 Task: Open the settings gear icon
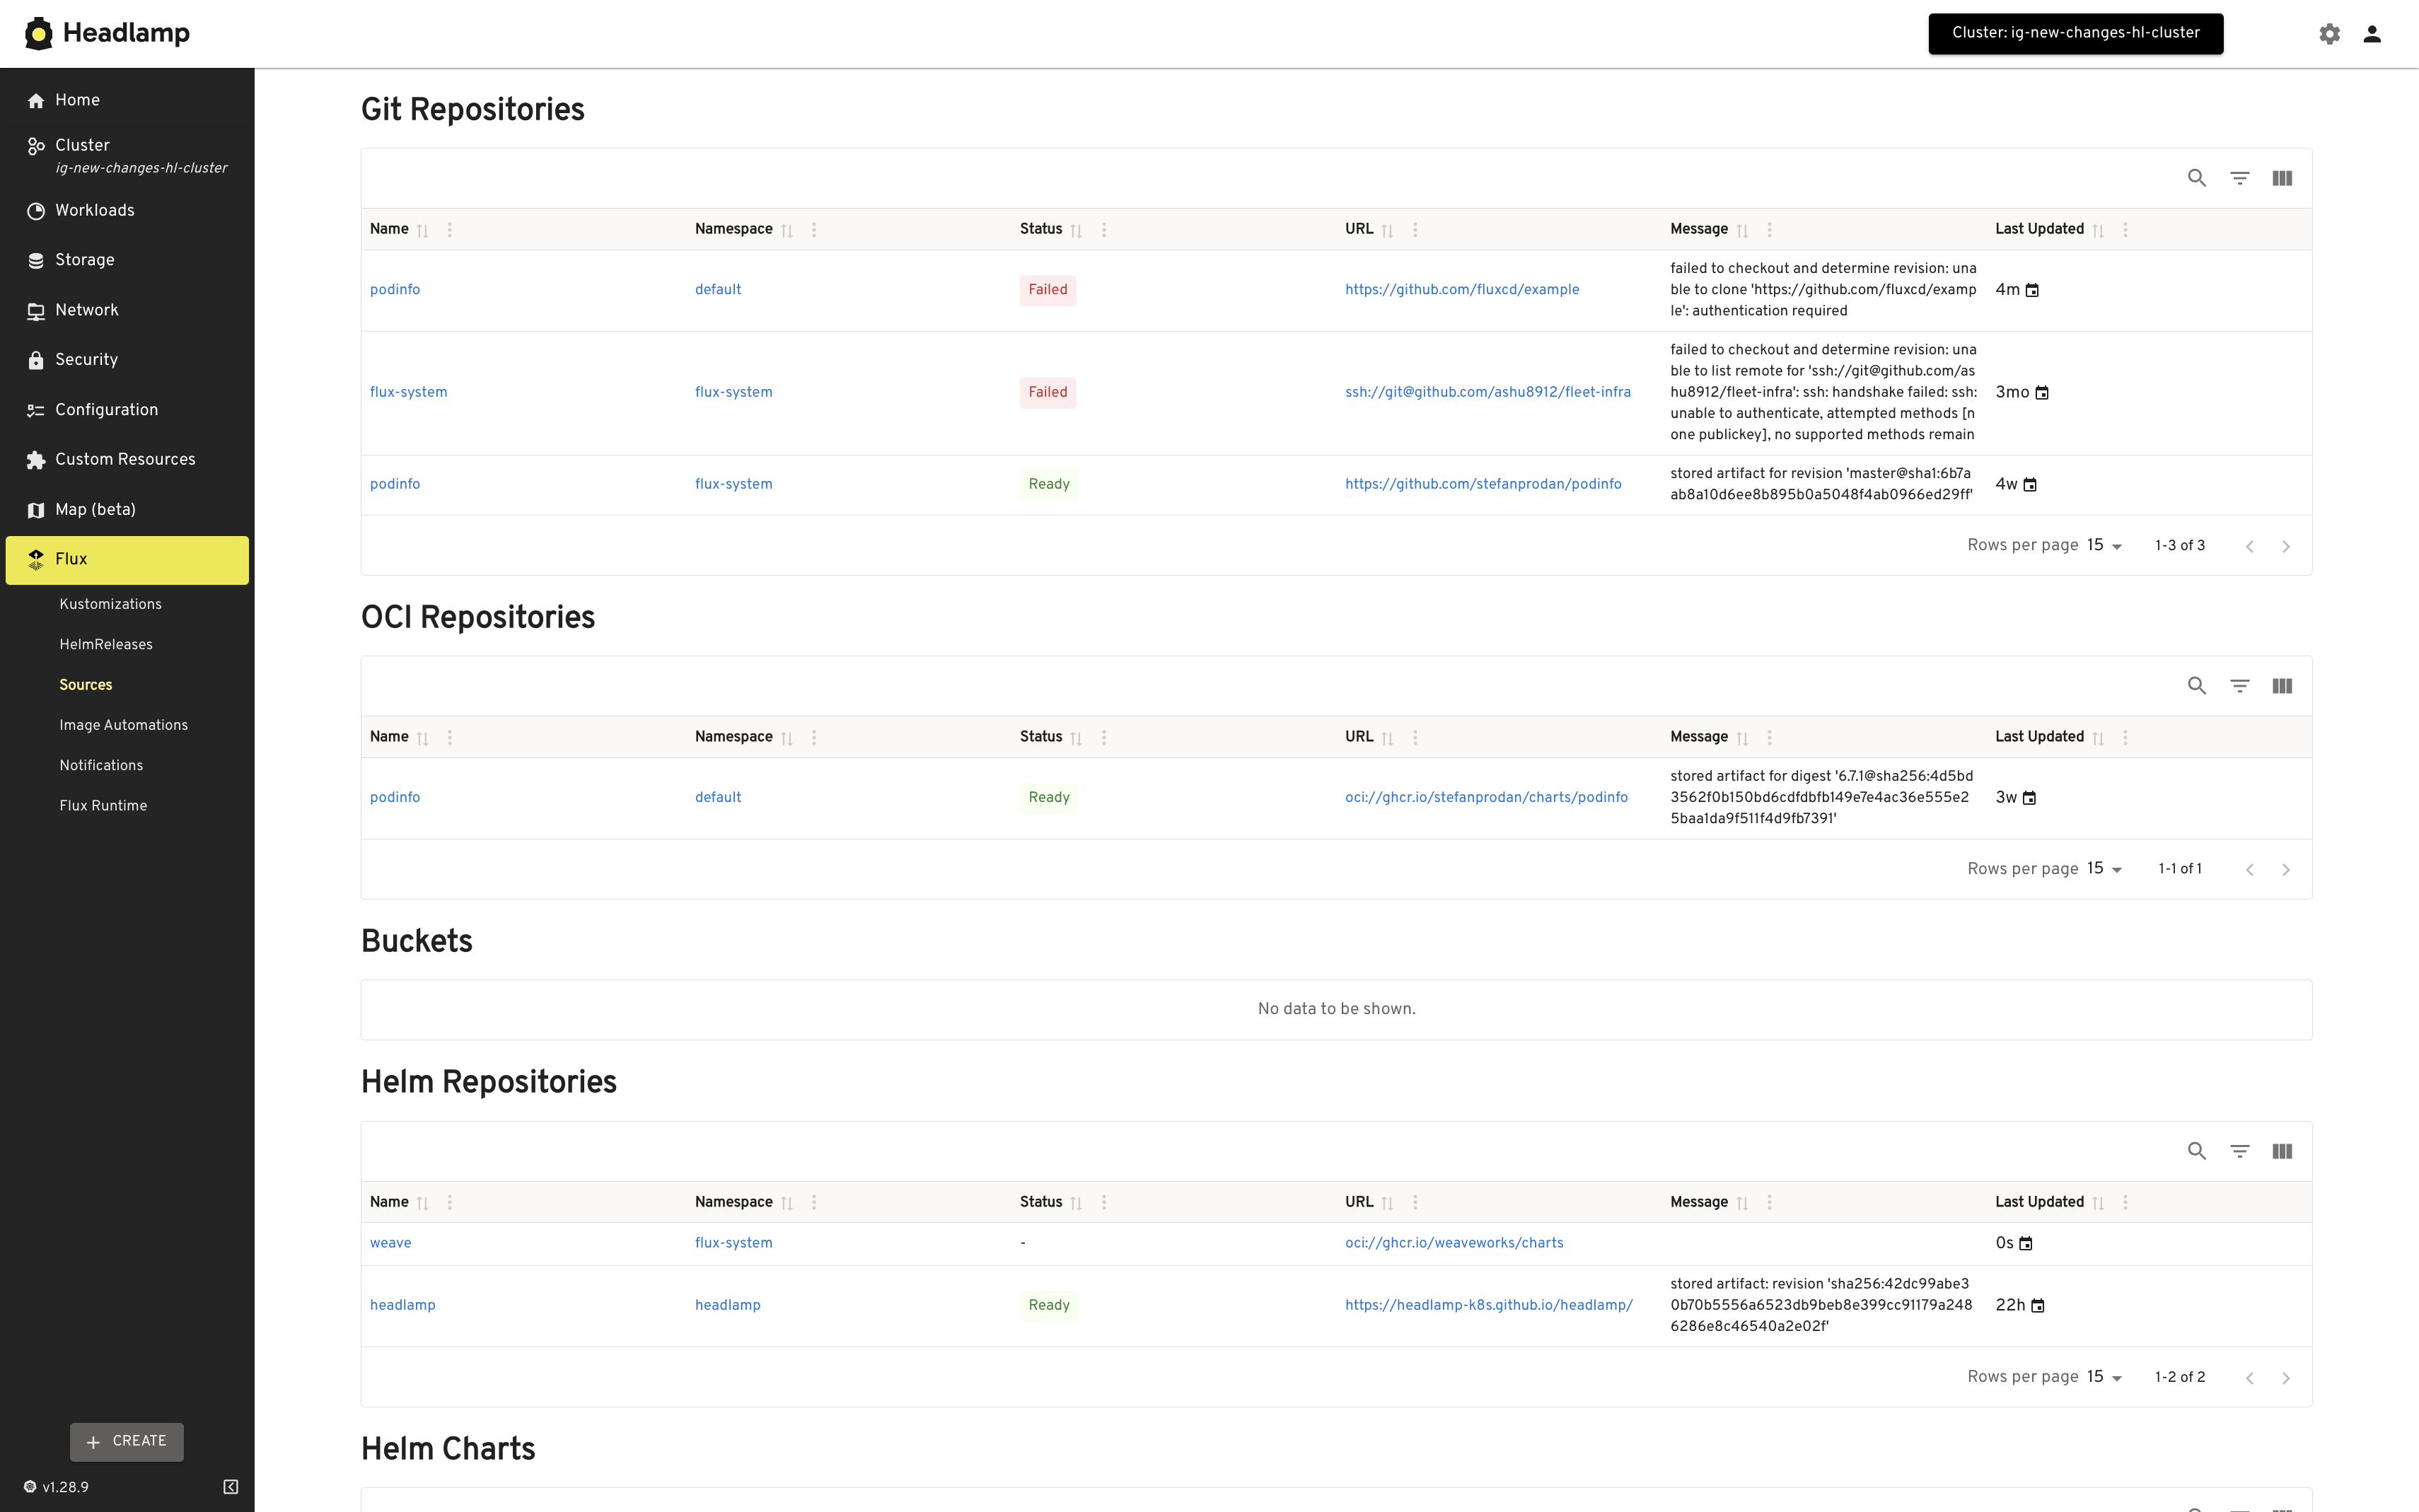(2329, 34)
